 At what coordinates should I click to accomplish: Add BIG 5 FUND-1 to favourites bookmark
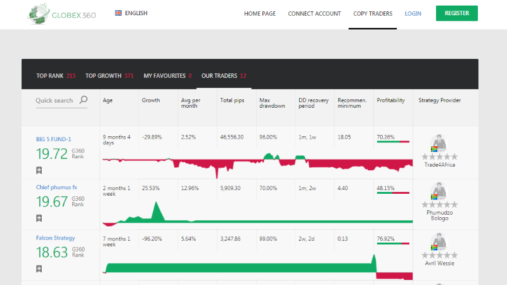click(39, 170)
